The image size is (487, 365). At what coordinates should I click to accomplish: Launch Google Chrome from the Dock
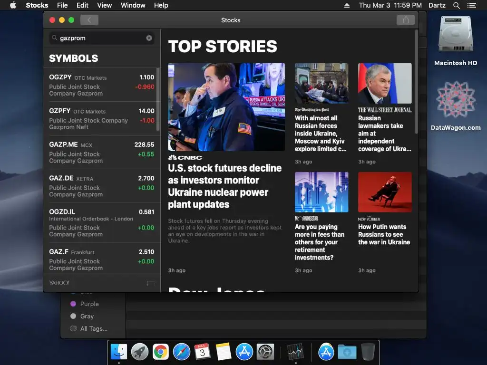pos(161,352)
